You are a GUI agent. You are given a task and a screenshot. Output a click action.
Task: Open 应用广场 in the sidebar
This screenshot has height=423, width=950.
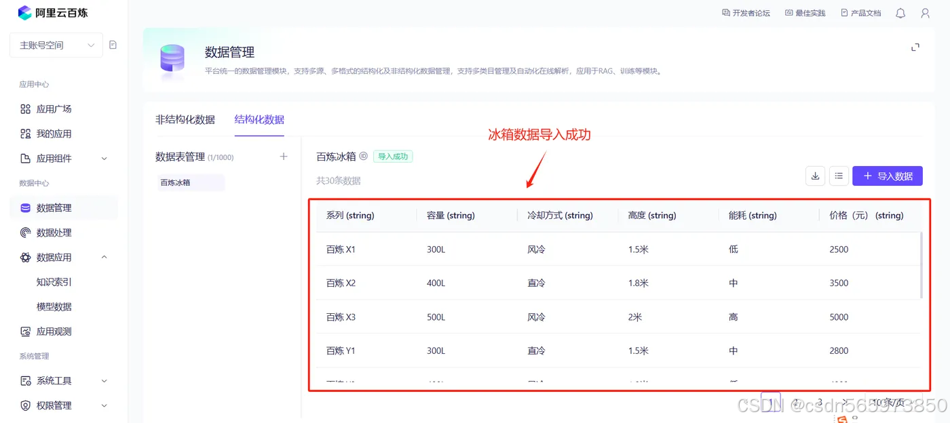[54, 109]
